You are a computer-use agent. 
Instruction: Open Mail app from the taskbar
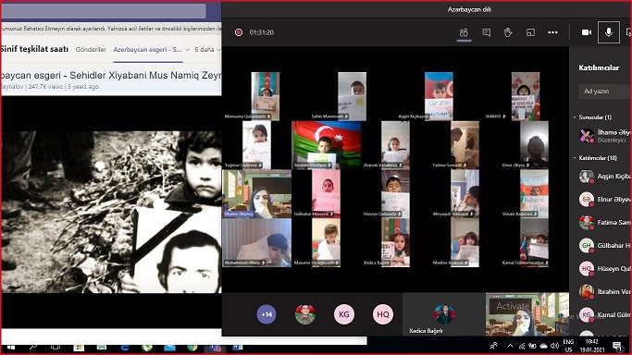[169, 347]
